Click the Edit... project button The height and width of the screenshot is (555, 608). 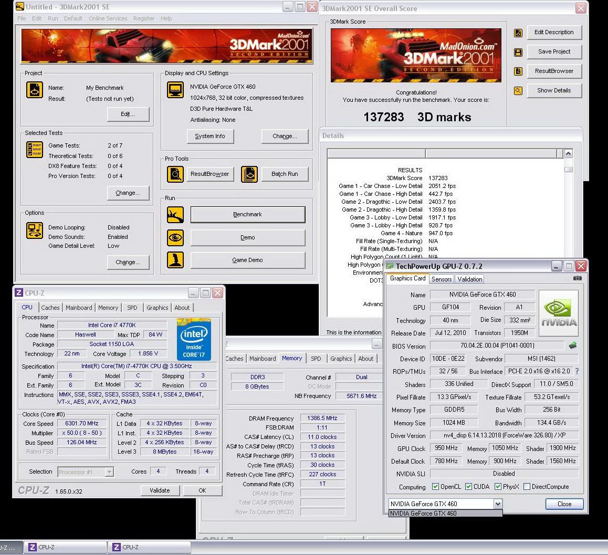pyautogui.click(x=128, y=114)
